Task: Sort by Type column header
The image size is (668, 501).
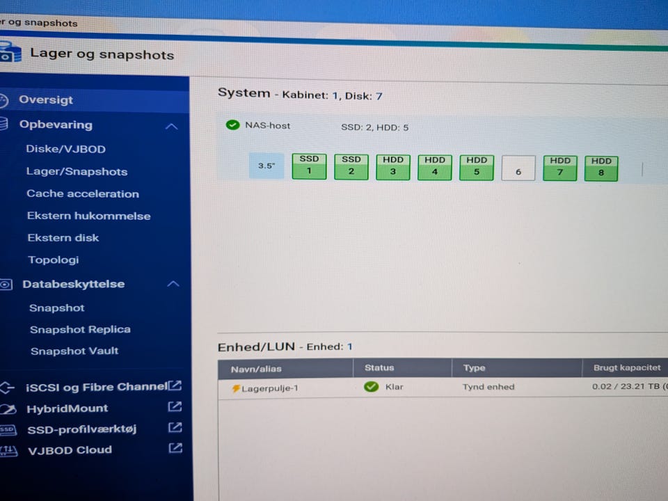Action: [517, 367]
